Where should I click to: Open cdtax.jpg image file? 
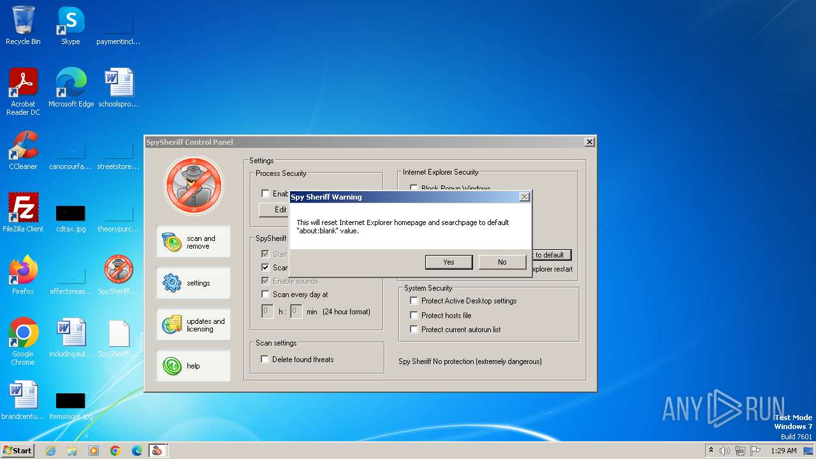(x=71, y=217)
